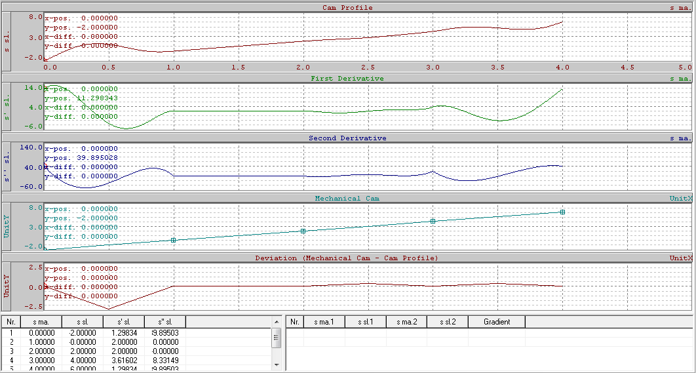Image resolution: width=696 pixels, height=373 pixels.
Task: Click the -2.5 tick label of the Deviation y-axis
Action: coord(33,306)
